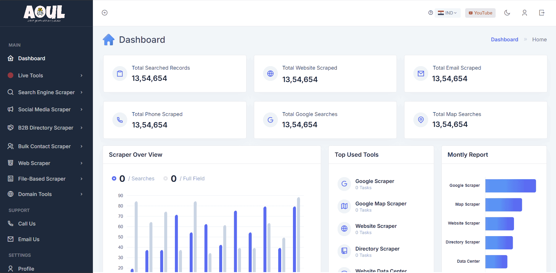This screenshot has height=273, width=556.
Task: Toggle dark mode with the moon icon
Action: (507, 13)
